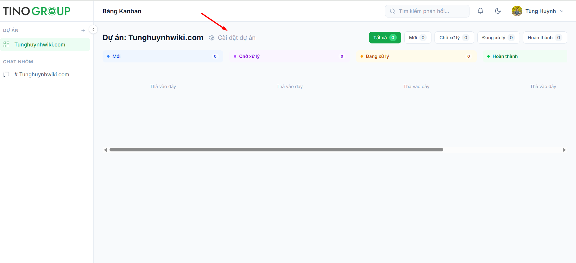This screenshot has width=576, height=263.
Task: Click the search magnifier icon
Action: point(393,11)
